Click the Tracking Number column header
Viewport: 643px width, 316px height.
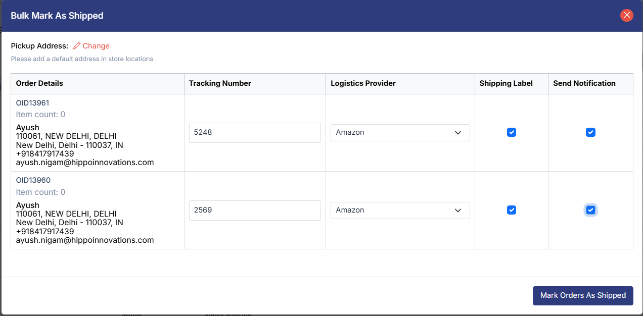[x=220, y=83]
